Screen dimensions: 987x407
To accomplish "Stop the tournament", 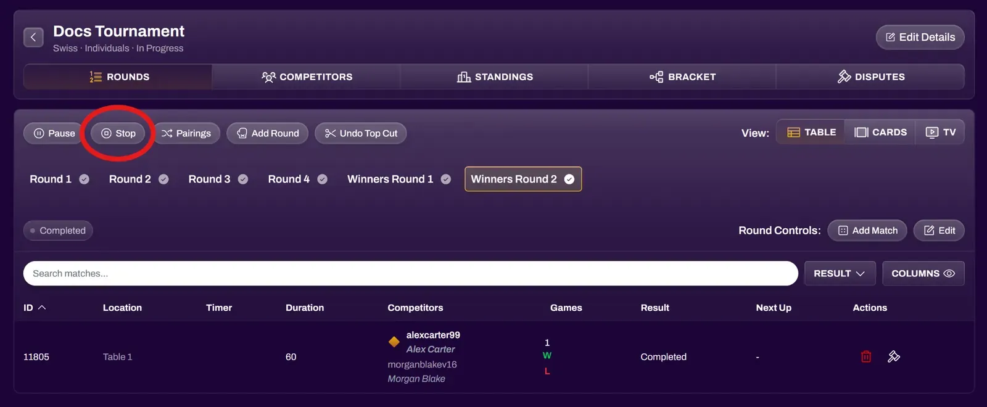I will point(118,133).
